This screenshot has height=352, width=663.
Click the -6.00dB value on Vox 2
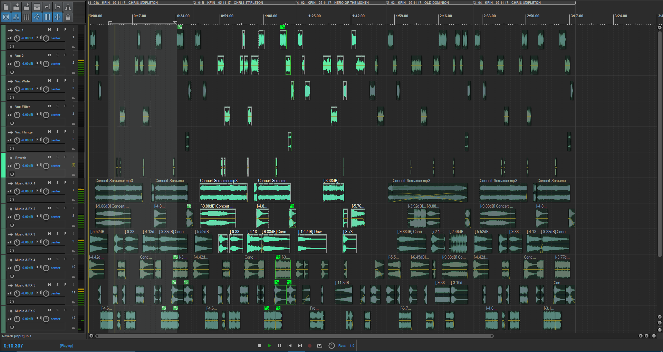click(x=27, y=64)
